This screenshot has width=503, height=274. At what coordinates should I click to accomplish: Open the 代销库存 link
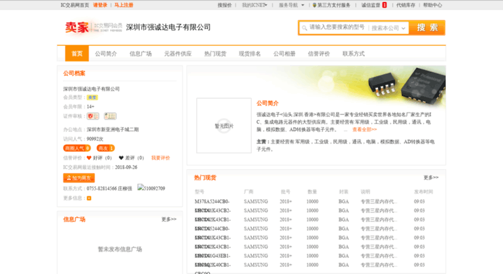405,5
